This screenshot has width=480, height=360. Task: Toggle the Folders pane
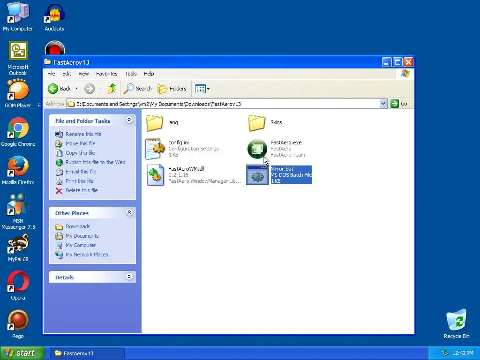(x=172, y=89)
